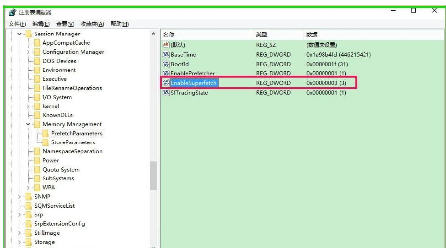Click the EnablePrefetcher DWORD icon

click(166, 73)
